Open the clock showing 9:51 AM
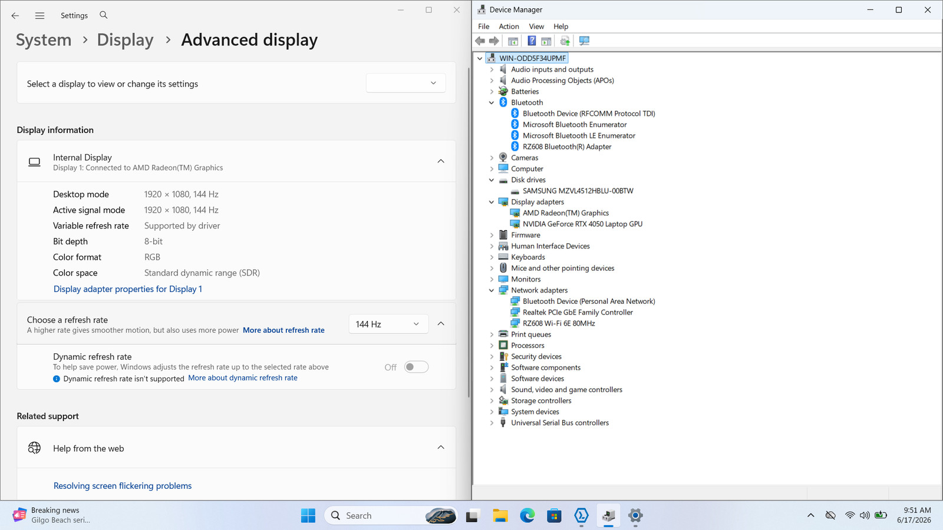This screenshot has width=943, height=530. (x=914, y=515)
